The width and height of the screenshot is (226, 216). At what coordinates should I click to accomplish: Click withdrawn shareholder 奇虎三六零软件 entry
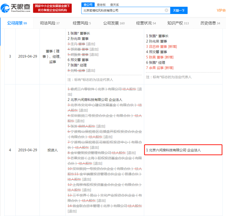[x=105, y=92]
